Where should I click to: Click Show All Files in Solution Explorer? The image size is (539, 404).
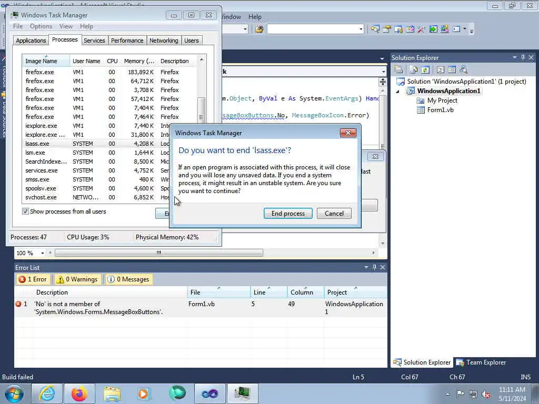click(414, 70)
